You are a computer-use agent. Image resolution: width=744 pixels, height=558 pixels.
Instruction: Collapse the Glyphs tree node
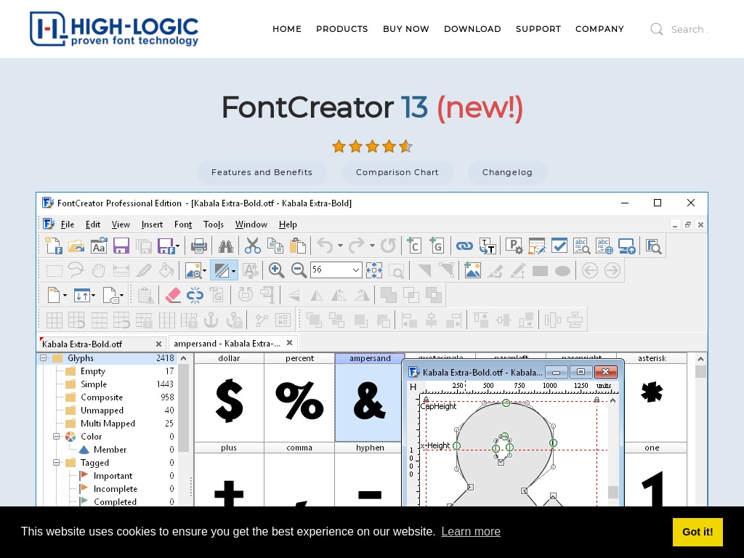tap(43, 358)
